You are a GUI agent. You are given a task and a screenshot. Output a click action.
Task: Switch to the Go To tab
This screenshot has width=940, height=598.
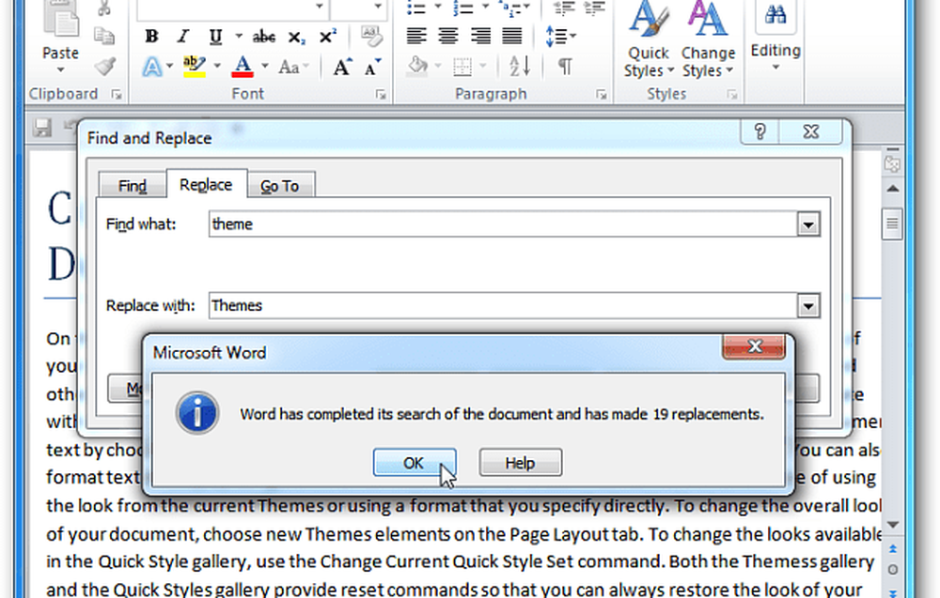[281, 185]
